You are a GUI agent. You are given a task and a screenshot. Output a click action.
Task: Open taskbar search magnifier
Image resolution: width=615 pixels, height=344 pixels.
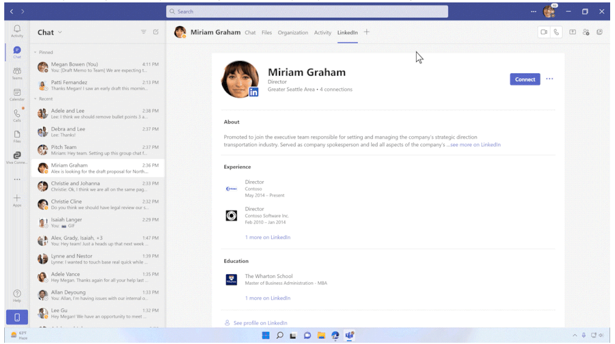pyautogui.click(x=279, y=336)
